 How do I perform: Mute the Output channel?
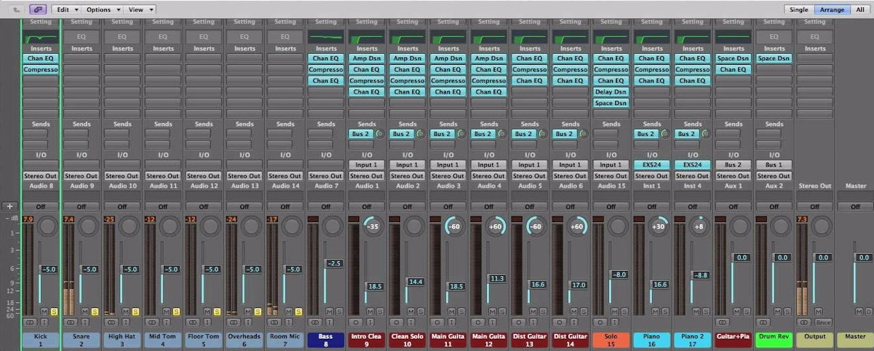tap(819, 311)
